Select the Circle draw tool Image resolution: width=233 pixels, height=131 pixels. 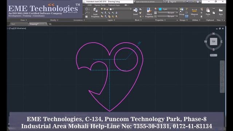[86, 9]
